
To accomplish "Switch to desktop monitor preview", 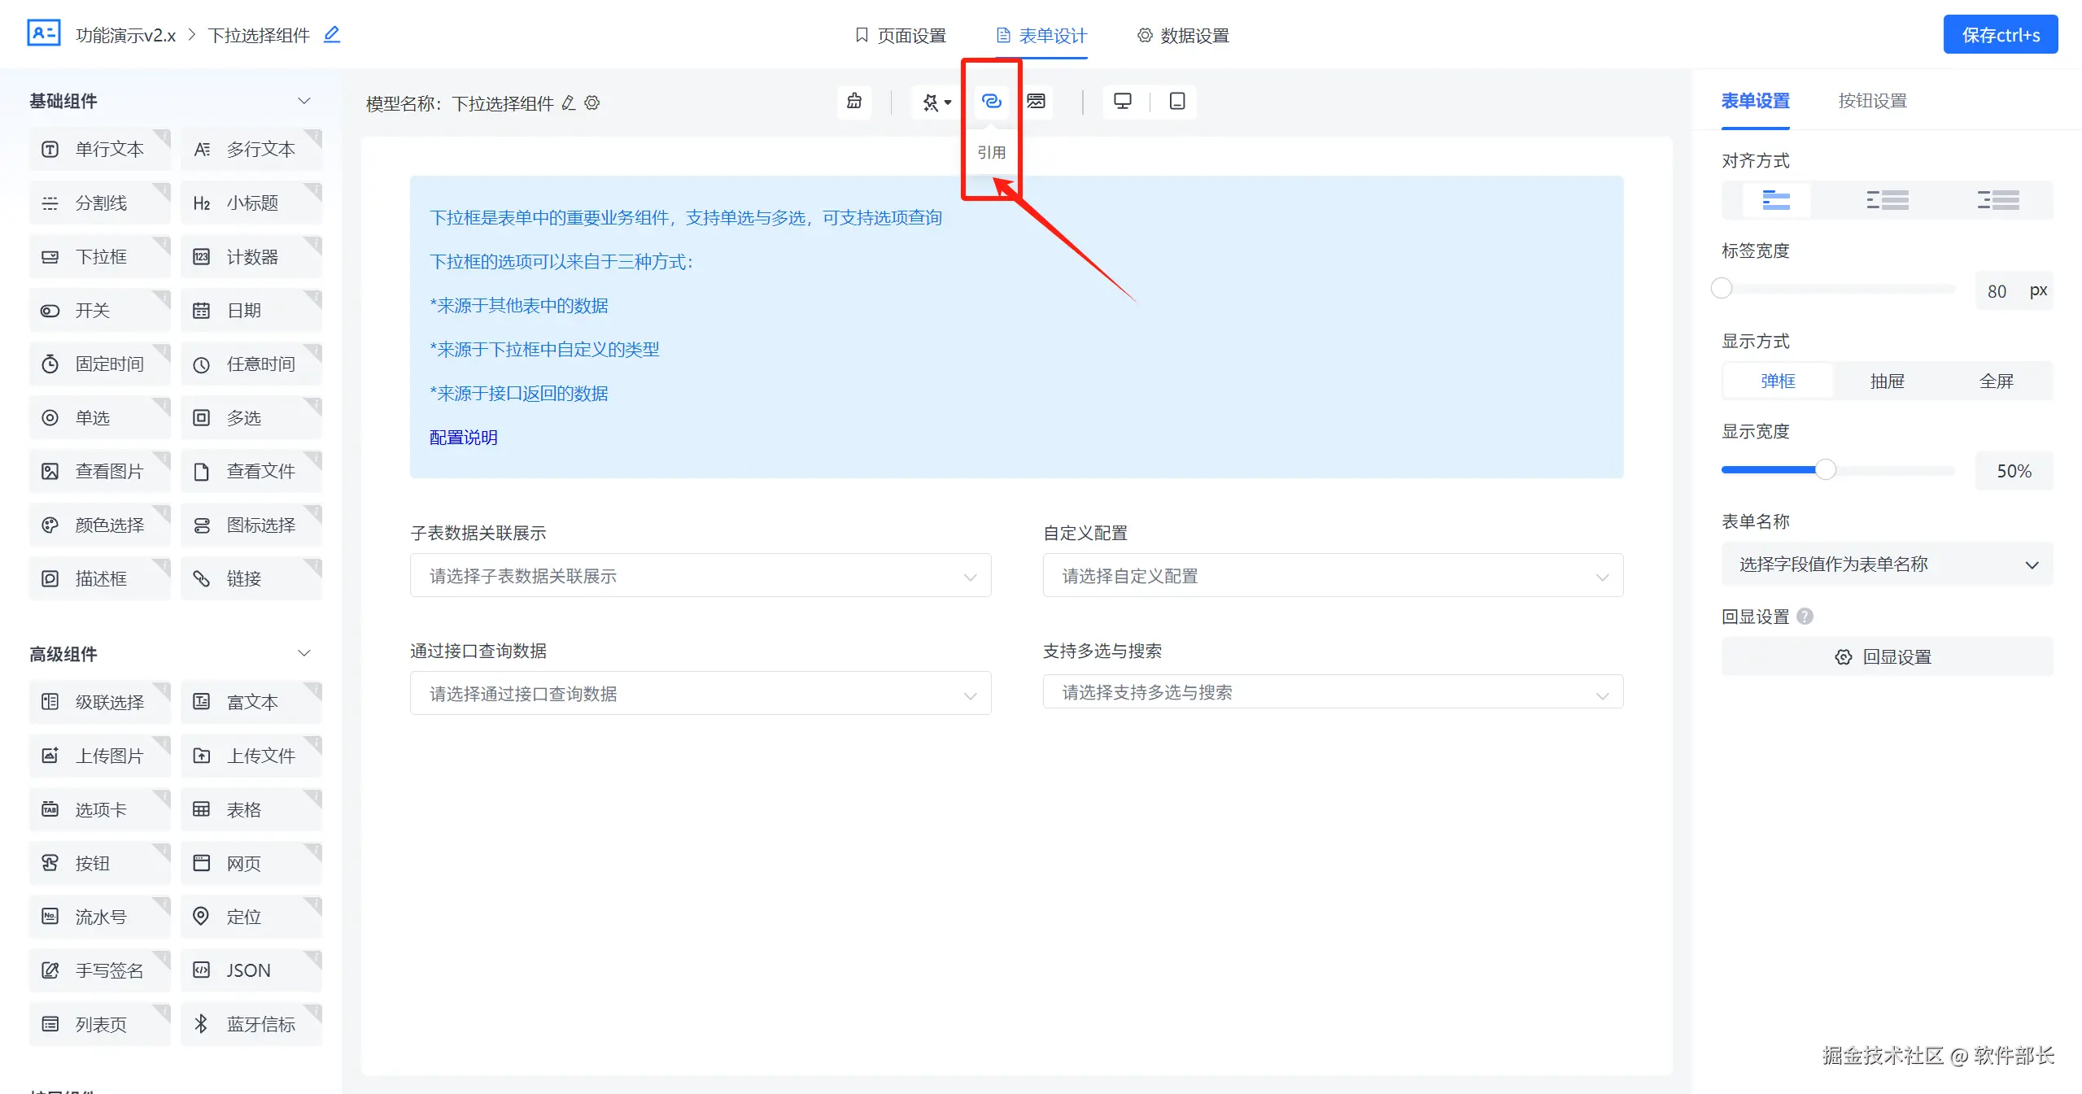I will tap(1122, 102).
